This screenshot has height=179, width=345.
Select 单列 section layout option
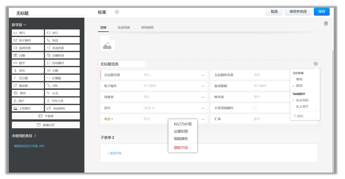tap(299, 79)
